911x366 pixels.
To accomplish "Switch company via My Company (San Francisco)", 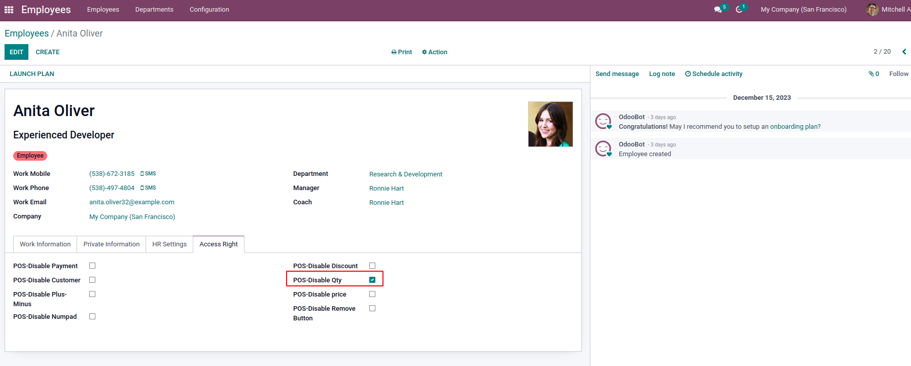I will tap(803, 10).
